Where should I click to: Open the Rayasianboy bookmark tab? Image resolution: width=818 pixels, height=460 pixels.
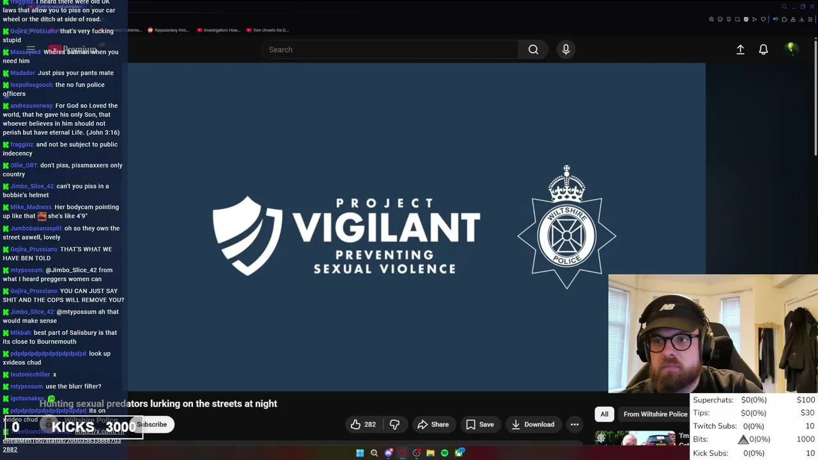point(168,30)
